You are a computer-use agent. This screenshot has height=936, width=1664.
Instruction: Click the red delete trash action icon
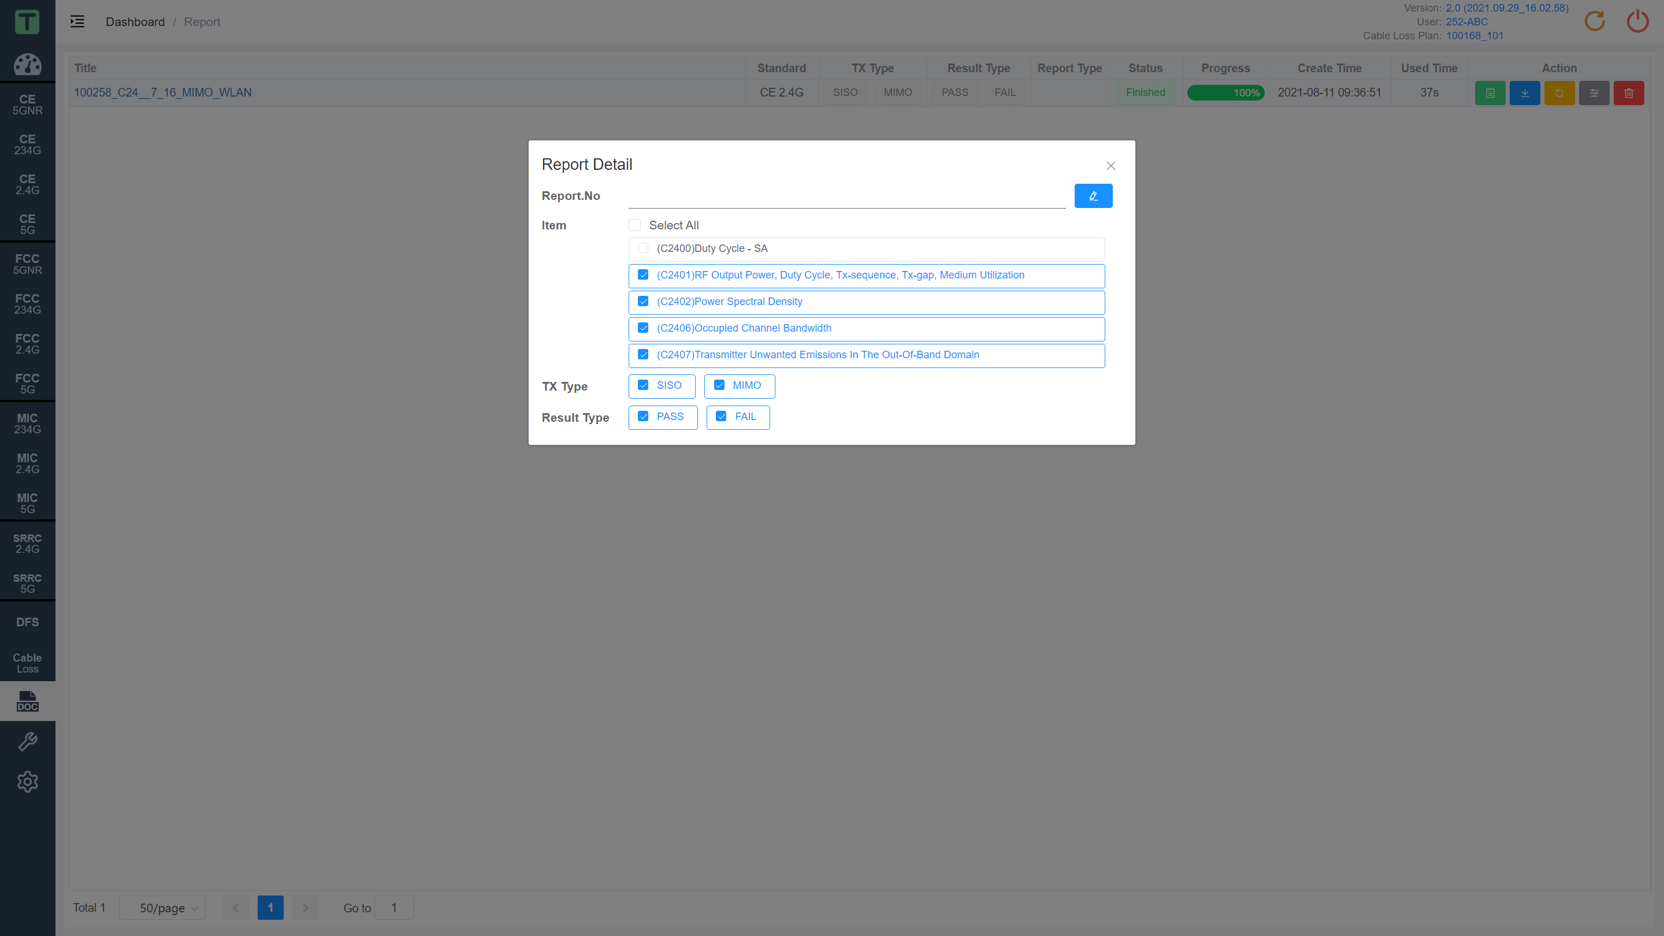click(1629, 93)
